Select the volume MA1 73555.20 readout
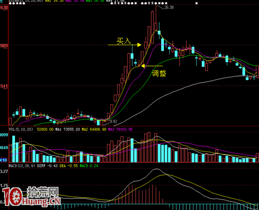 coord(67,129)
